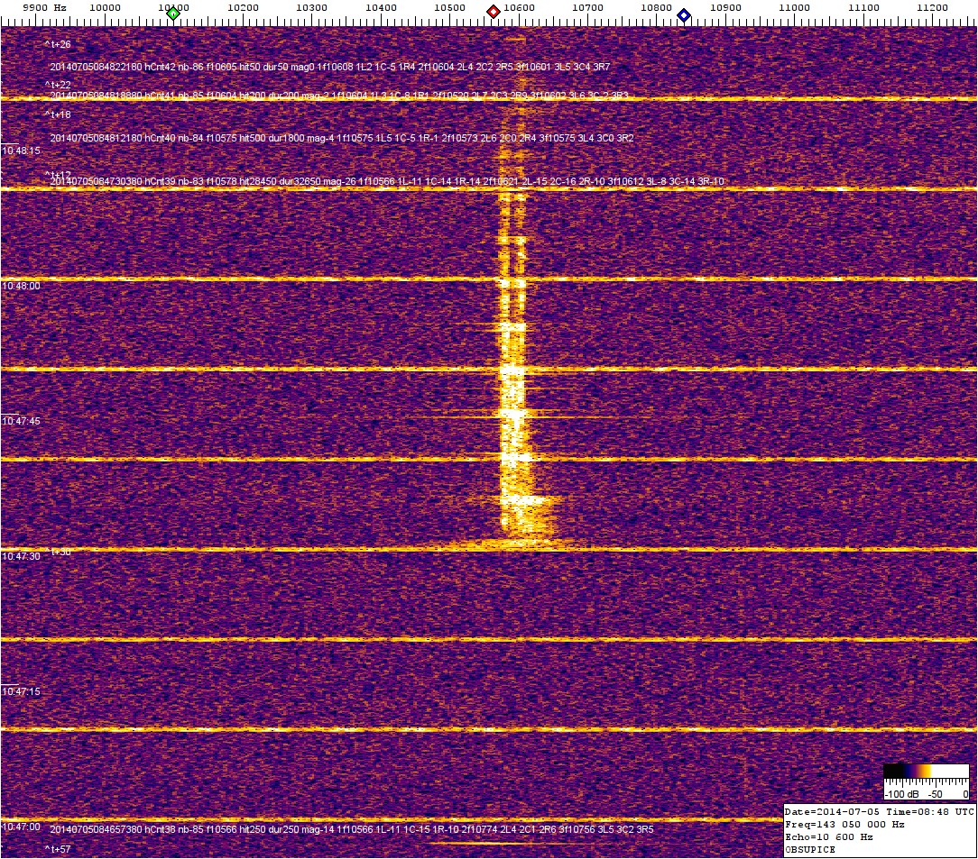Select the hCnt38 event annotation line
Viewport: 978px width, 859px height.
(352, 829)
